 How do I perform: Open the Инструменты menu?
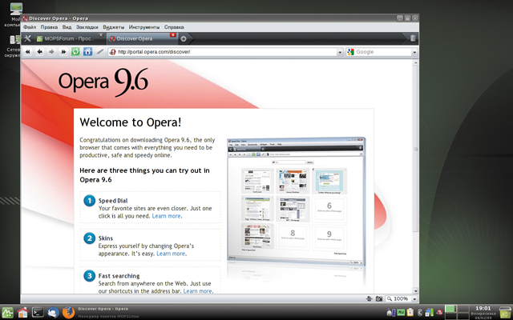pyautogui.click(x=144, y=27)
